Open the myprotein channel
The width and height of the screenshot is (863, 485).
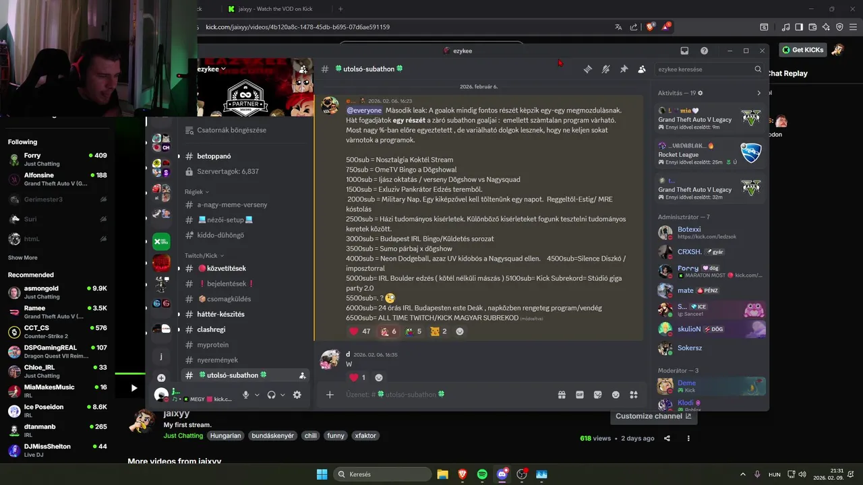244,345
